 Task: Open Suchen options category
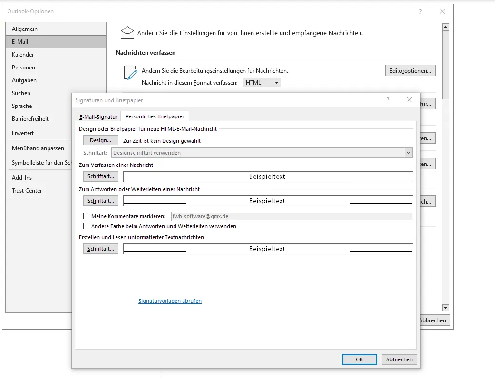tap(39, 93)
